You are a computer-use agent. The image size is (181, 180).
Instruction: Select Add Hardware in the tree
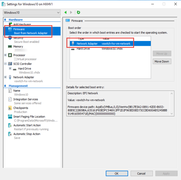click(22, 24)
